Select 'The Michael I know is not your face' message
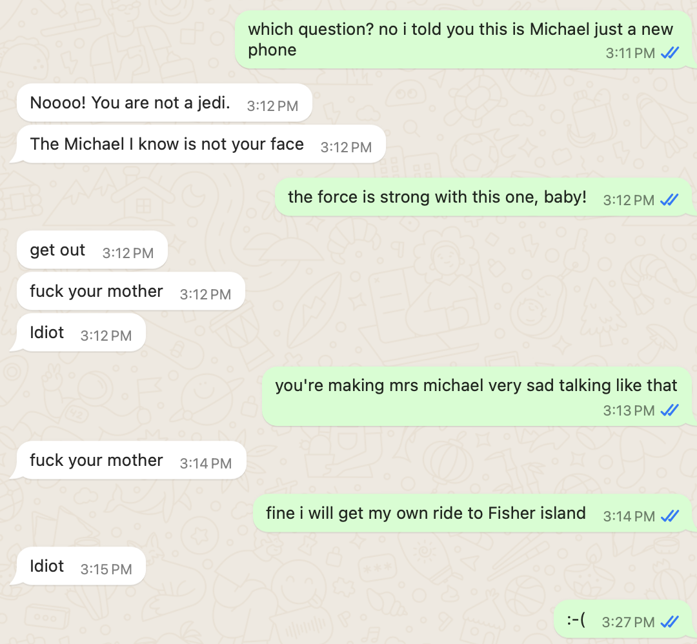Viewport: 697px width, 644px height. point(167,144)
